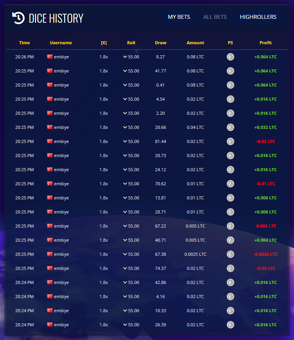294x340 pixels.
Task: Click Litecoin coin icon in 67.22 draw row
Action: tap(230, 226)
